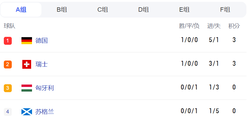Screen dimensions: 247x117
Task: Click the 胜/平/负 column header
Action: 189,26
